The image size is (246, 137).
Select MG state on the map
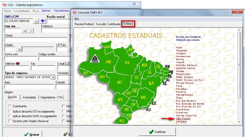coord(143,97)
